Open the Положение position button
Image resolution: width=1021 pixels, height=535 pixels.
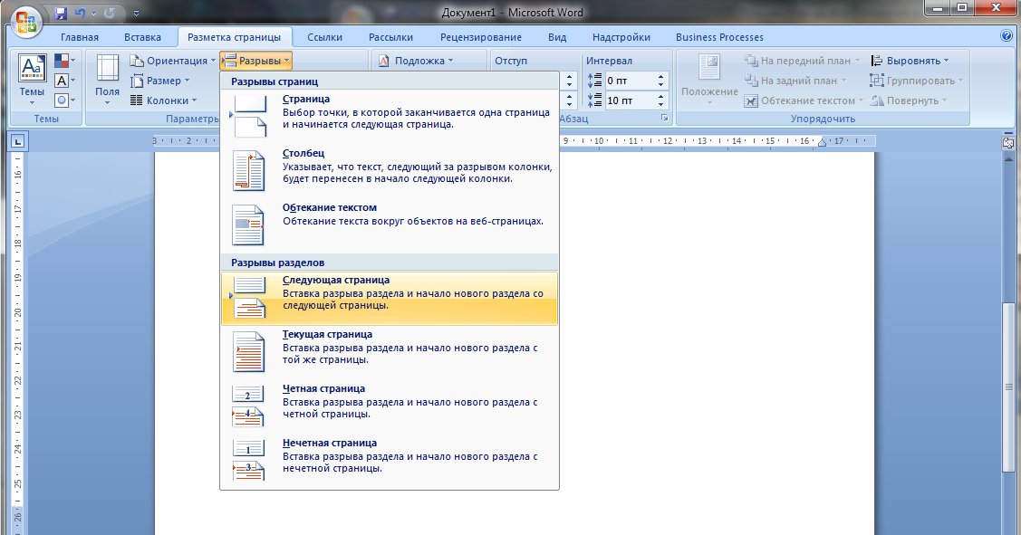tap(709, 81)
